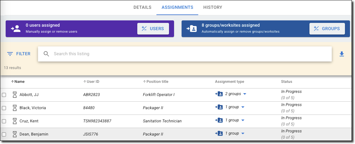Tick the checkbox for Black, Victoria
Screen dimensions: 355x144
(4, 108)
